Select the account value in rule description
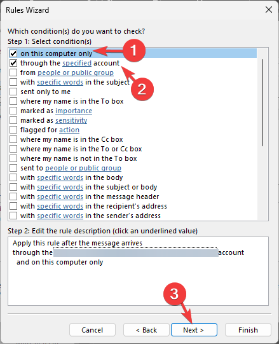 (x=136, y=252)
